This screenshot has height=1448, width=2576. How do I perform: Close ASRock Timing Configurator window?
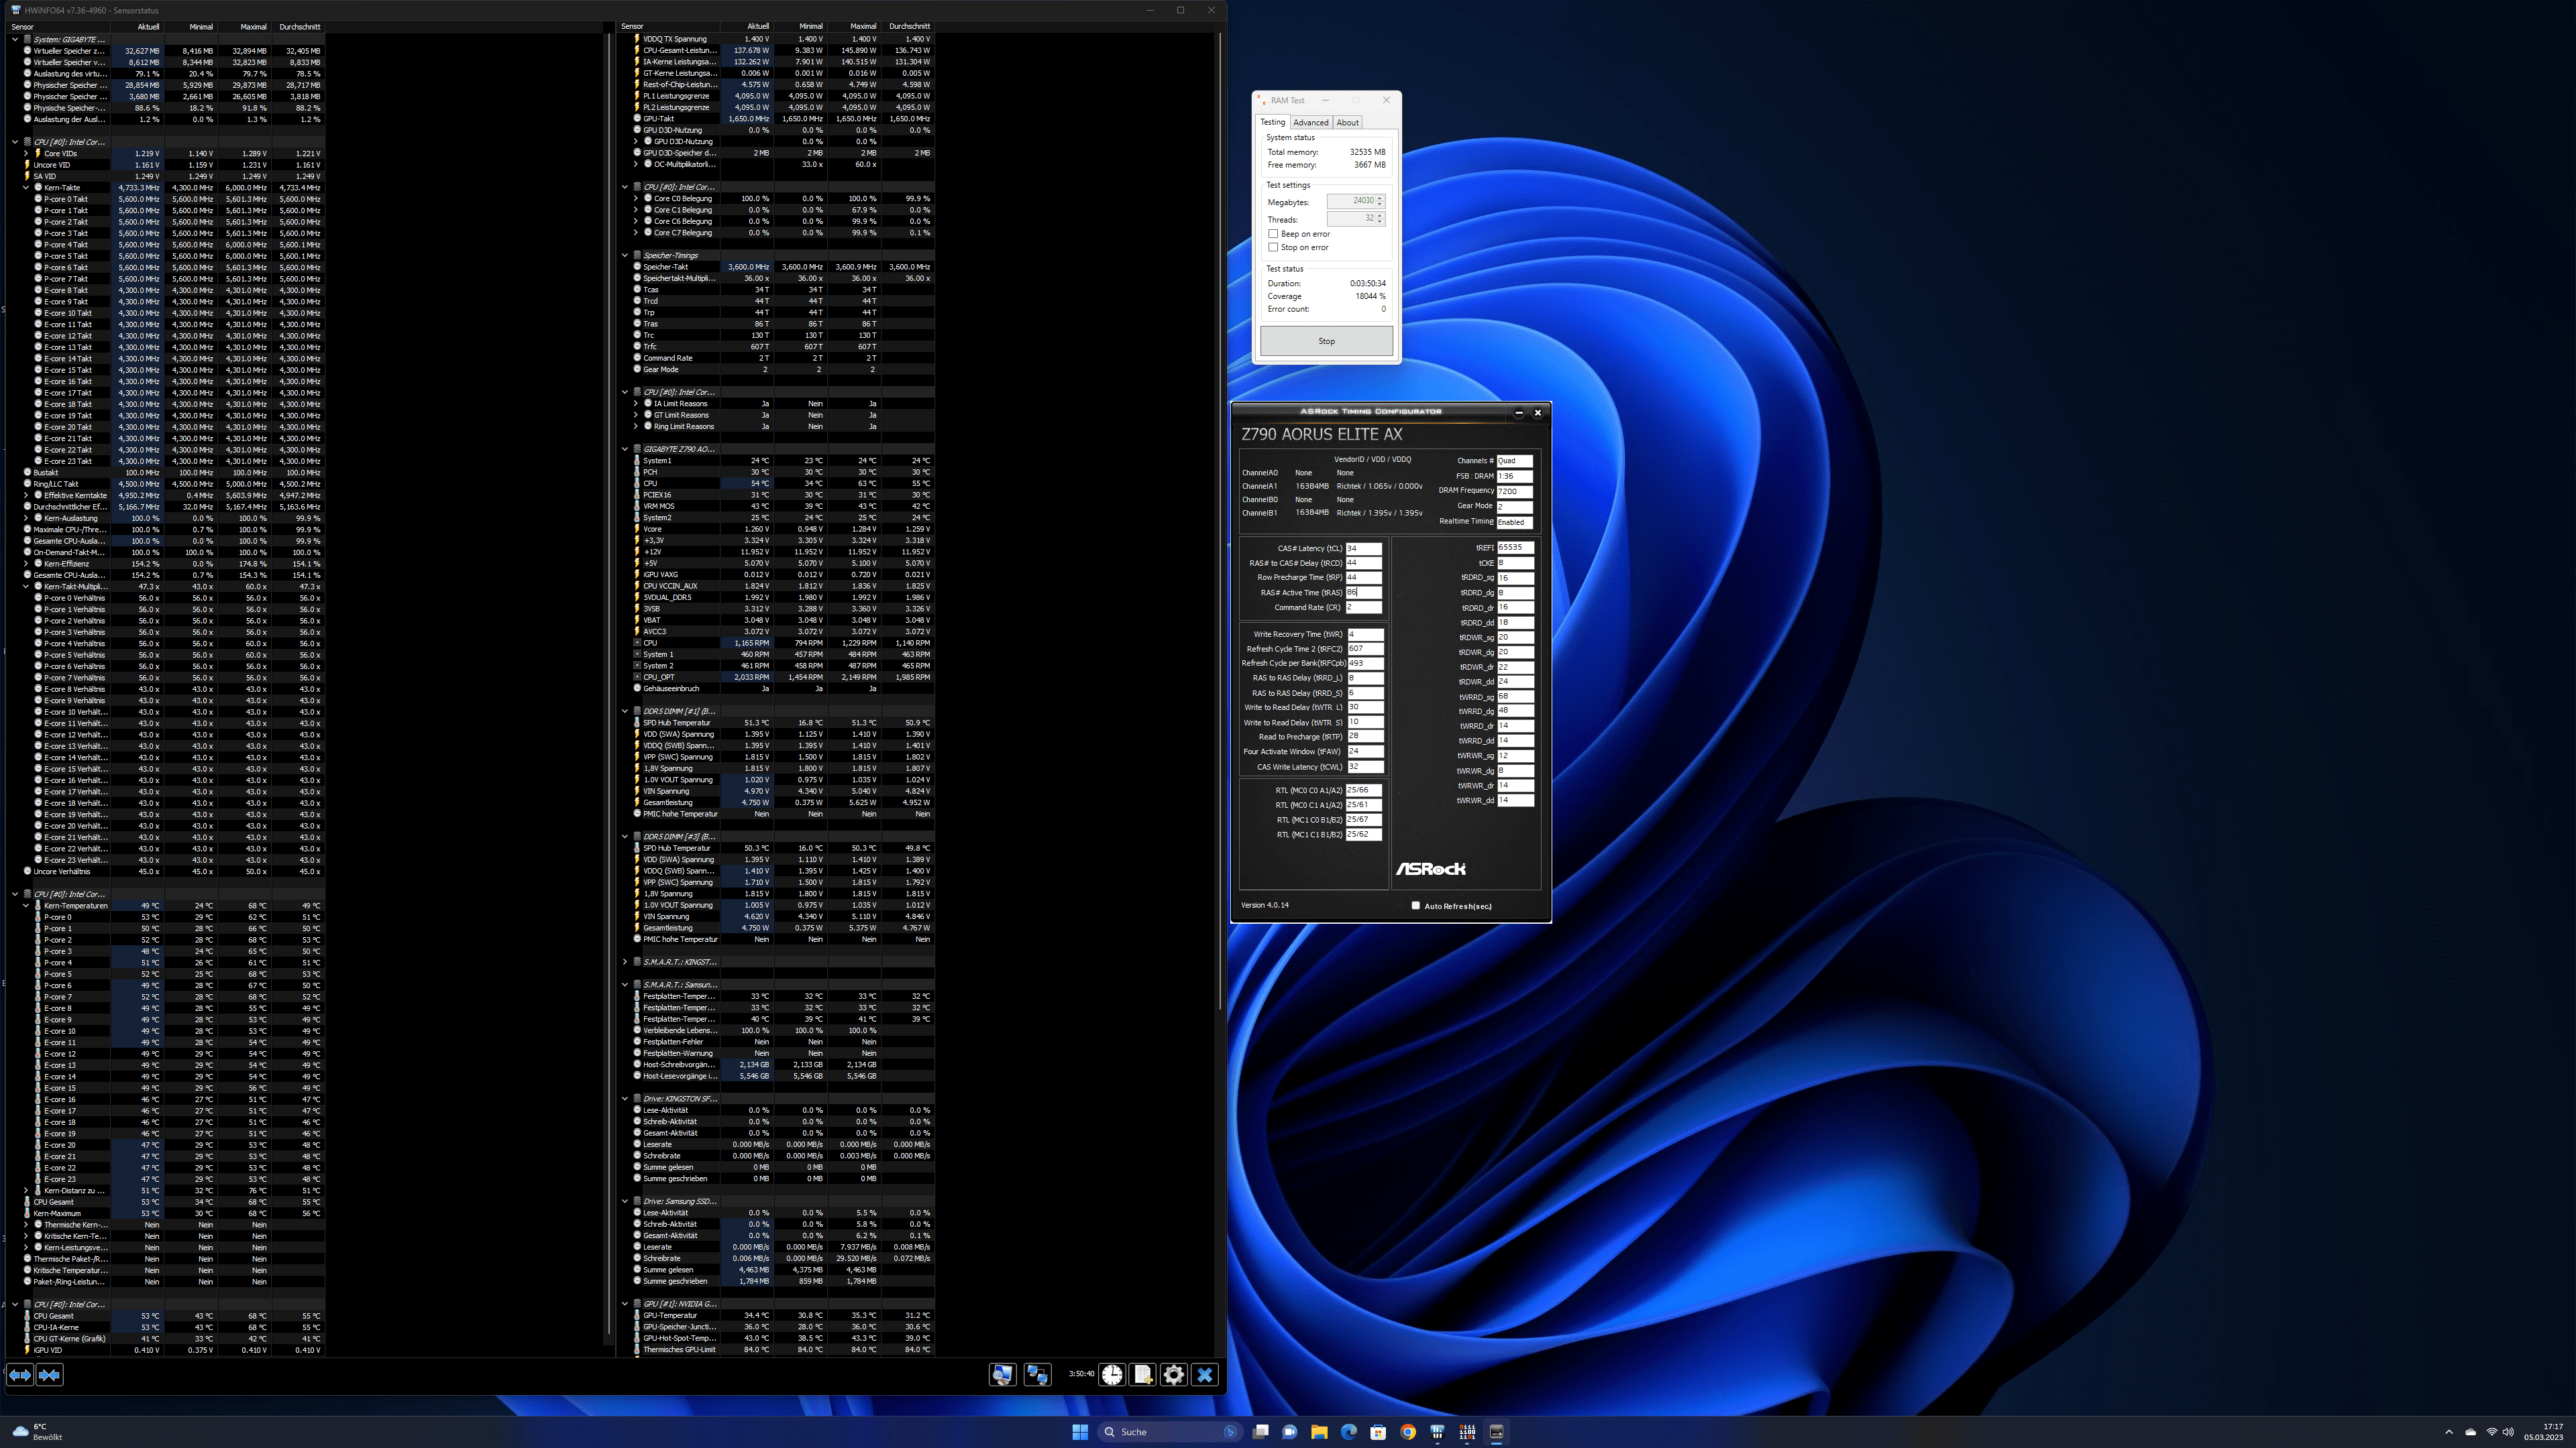click(x=1538, y=412)
